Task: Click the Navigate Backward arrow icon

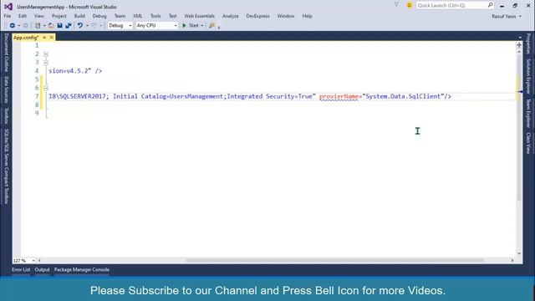Action: 12,26
